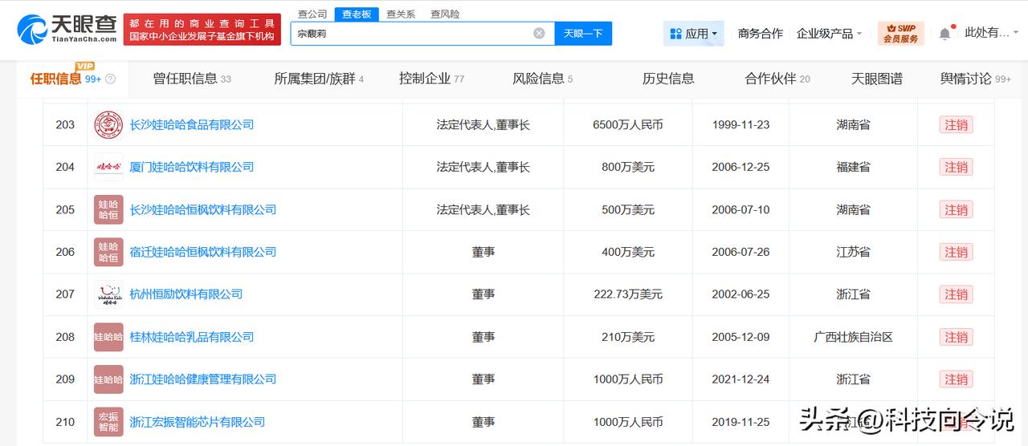Click 注销 status tag in row 204
1028x446 pixels.
956,167
